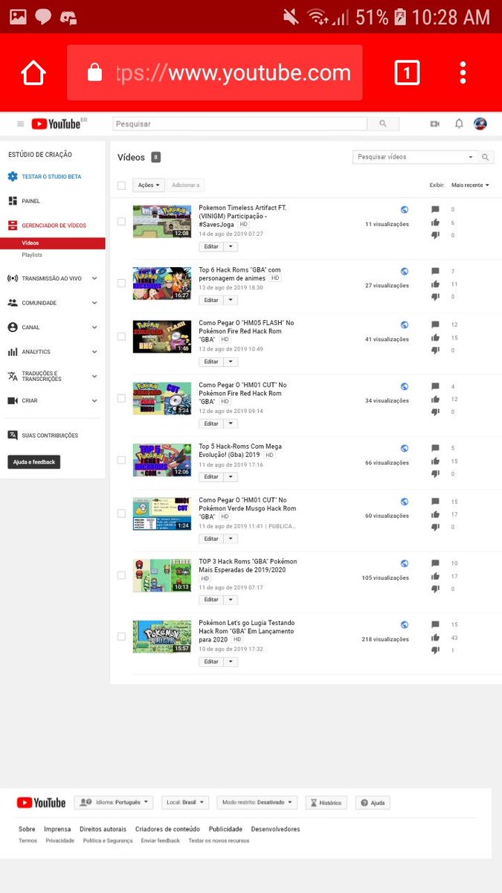Image resolution: width=502 pixels, height=893 pixels.
Task: Select the HM01 CUT Fire Red checkbox
Action: pyautogui.click(x=121, y=398)
